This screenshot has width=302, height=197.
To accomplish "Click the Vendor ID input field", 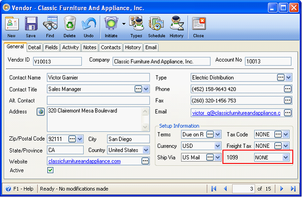I will (x=58, y=61).
